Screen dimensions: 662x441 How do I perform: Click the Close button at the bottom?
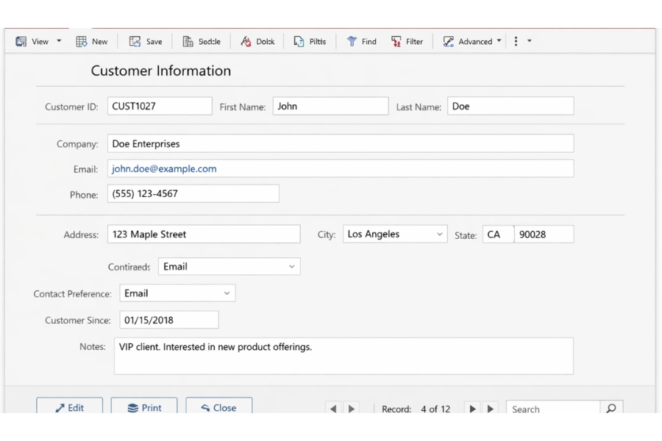click(x=218, y=408)
